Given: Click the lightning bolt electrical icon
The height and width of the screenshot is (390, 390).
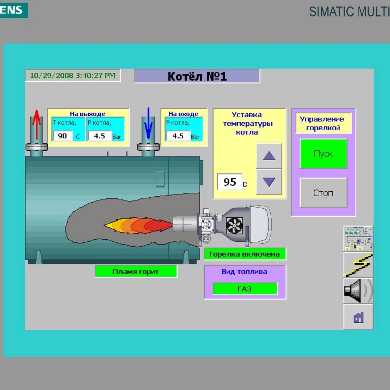Looking at the screenshot, I should point(358,265).
